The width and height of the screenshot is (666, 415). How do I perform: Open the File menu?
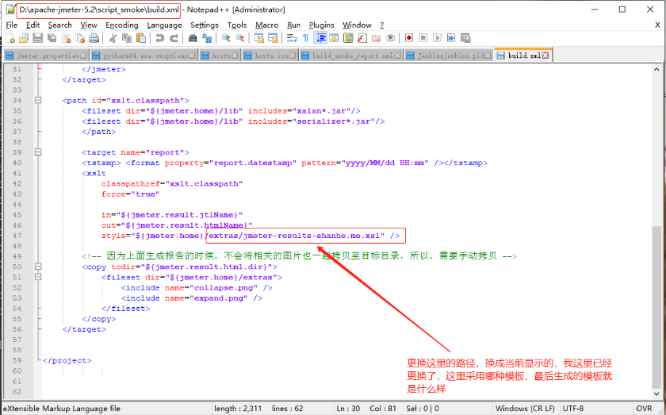(11, 25)
